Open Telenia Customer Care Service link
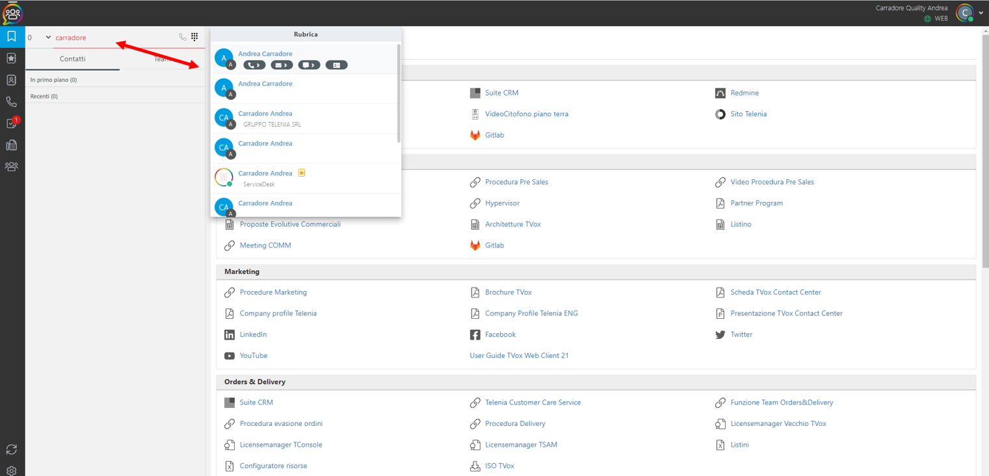 [x=533, y=403]
